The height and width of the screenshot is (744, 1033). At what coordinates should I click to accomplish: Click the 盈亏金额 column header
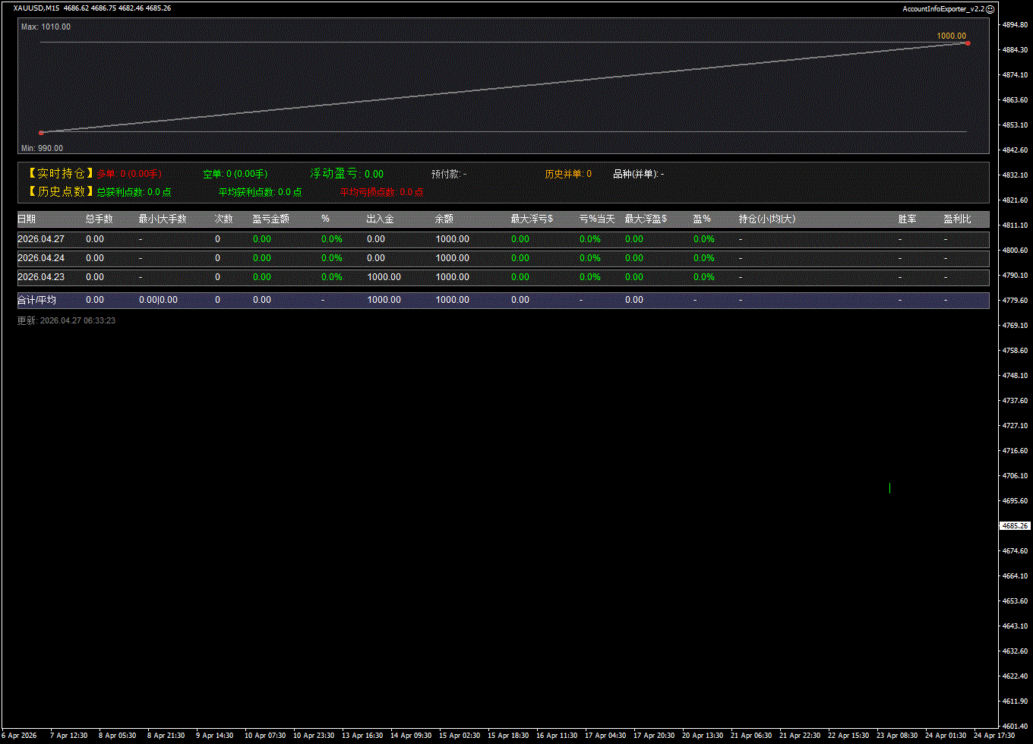[270, 219]
